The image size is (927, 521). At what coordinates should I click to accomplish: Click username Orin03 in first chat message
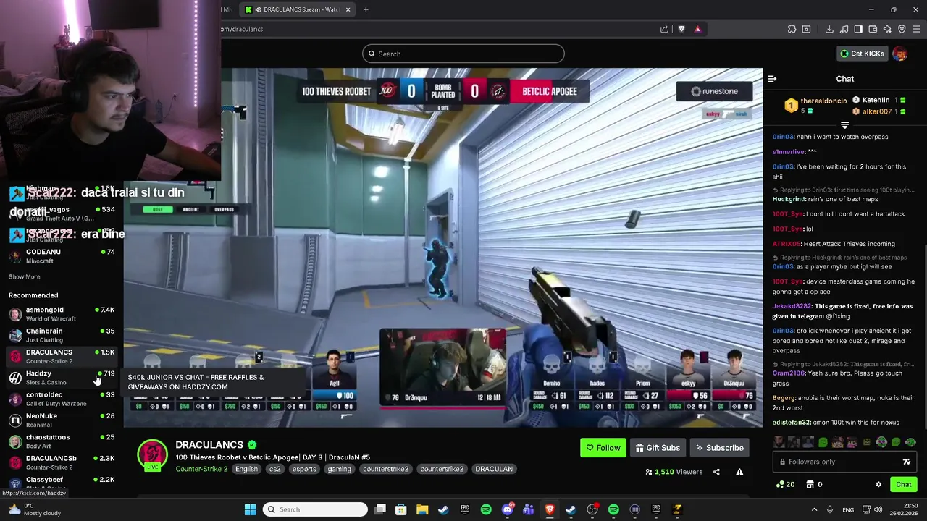pyautogui.click(x=784, y=137)
